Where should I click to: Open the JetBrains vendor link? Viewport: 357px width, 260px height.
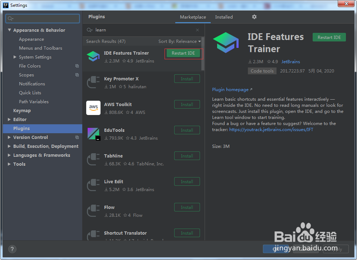pyautogui.click(x=290, y=61)
